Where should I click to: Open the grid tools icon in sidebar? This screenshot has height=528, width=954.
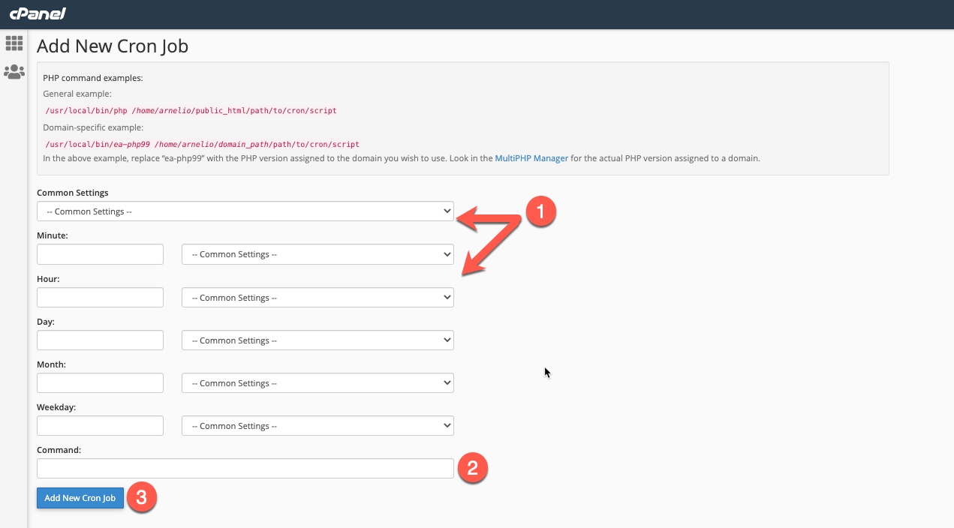pyautogui.click(x=14, y=43)
